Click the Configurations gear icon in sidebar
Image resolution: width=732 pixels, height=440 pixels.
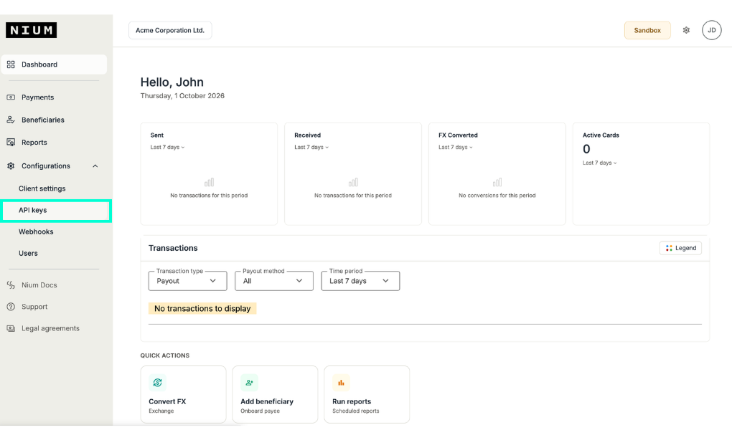(x=11, y=166)
